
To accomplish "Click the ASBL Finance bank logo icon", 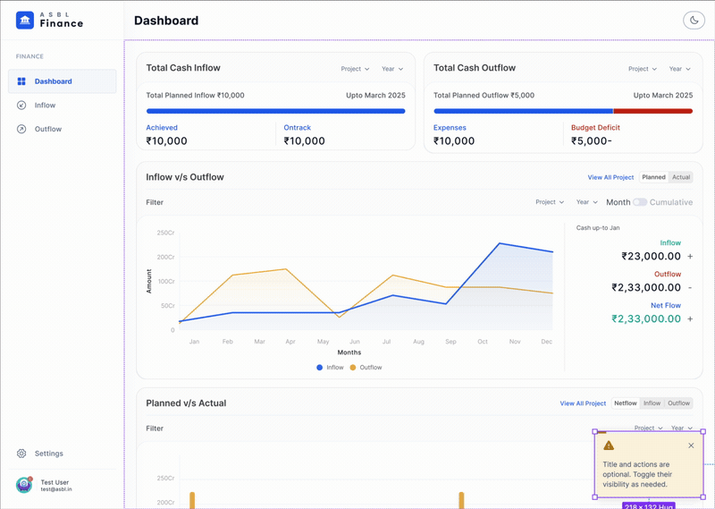I will [25, 20].
